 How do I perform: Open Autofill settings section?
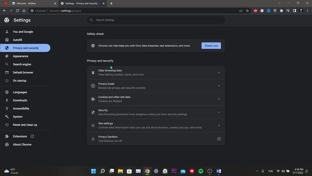tap(18, 40)
